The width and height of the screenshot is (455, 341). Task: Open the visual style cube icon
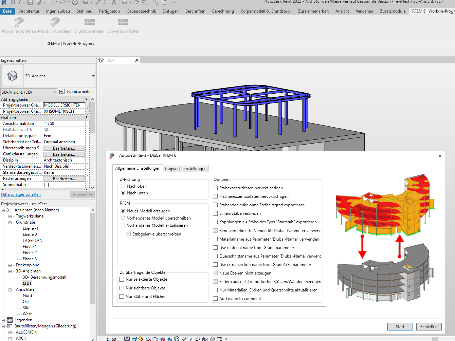[134, 338]
